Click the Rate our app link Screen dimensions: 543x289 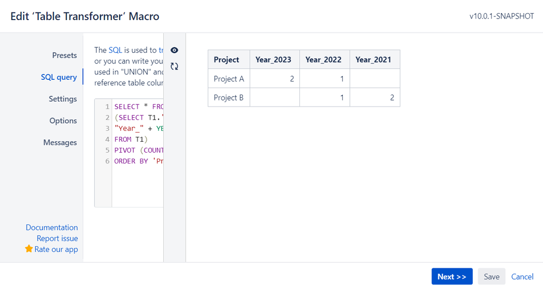coord(56,249)
